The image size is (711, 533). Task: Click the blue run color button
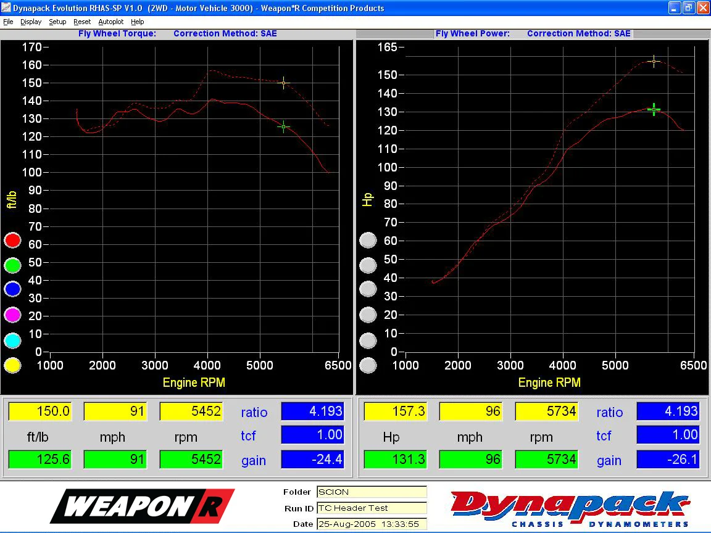(12, 289)
